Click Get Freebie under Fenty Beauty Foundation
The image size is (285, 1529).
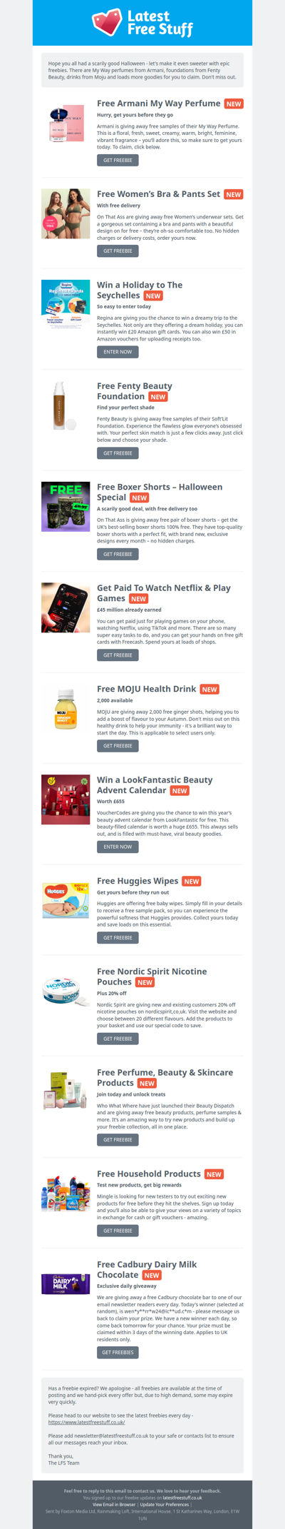pyautogui.click(x=118, y=453)
